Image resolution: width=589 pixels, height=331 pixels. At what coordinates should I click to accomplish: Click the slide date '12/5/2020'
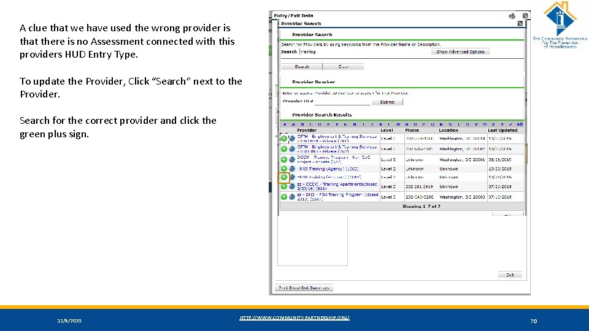tap(69, 321)
